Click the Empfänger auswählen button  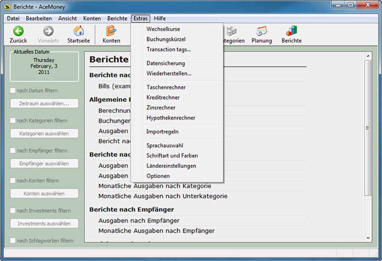click(x=44, y=163)
